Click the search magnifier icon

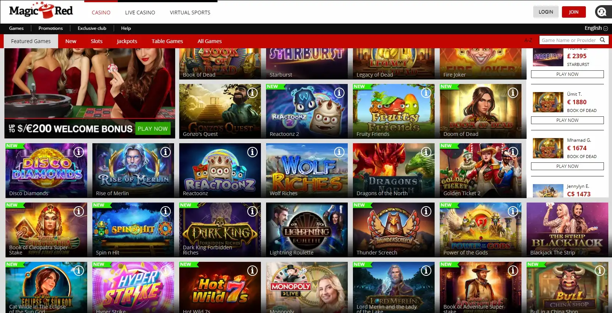[x=602, y=40]
